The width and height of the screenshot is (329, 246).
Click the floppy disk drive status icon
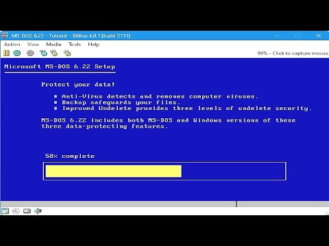point(5,211)
